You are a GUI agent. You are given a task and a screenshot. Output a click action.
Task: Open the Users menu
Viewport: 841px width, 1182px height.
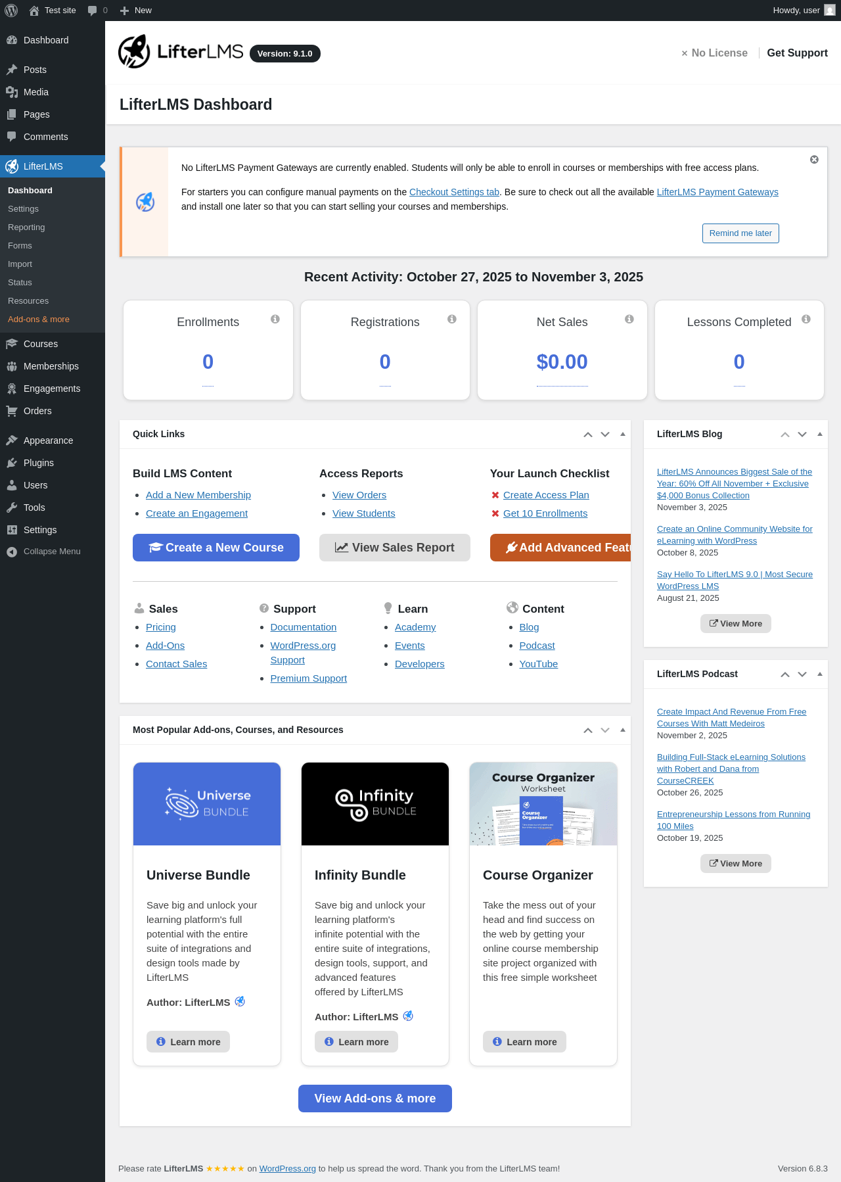click(53, 485)
